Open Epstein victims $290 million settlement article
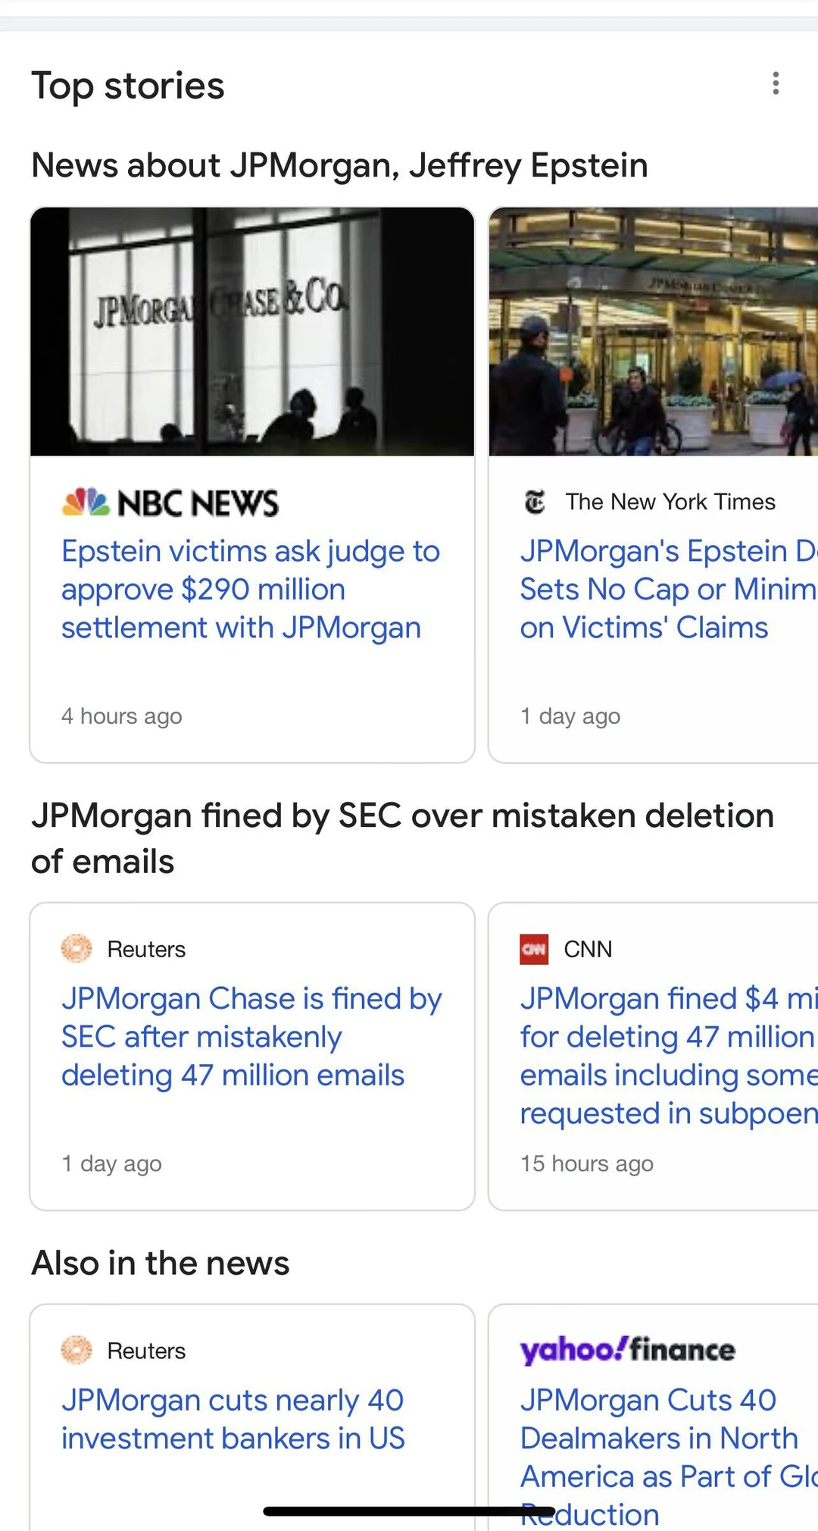 [x=250, y=590]
